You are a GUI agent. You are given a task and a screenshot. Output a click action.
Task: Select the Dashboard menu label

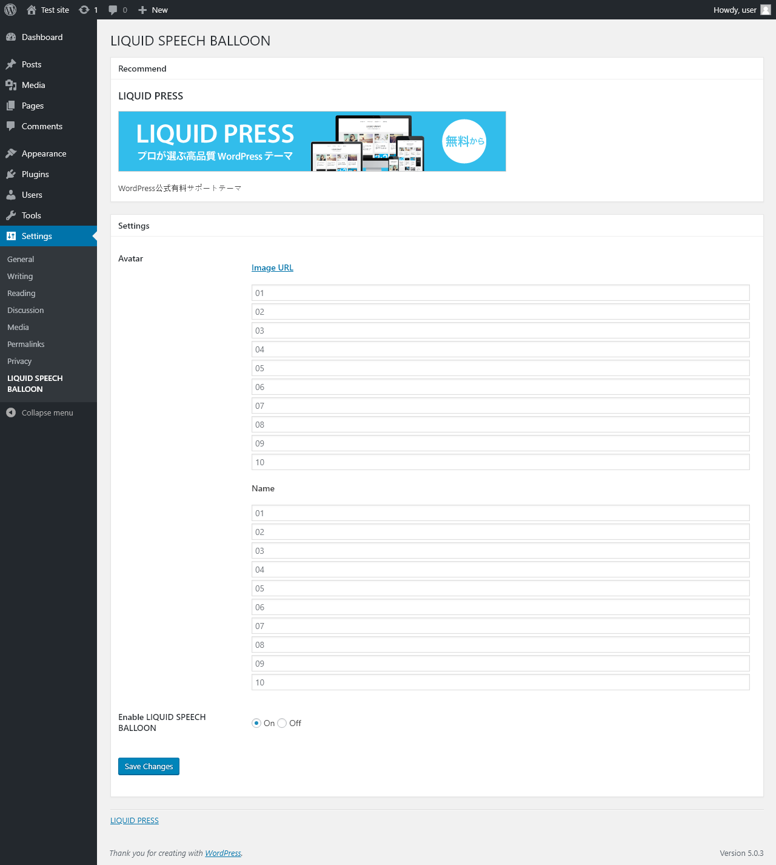point(42,37)
